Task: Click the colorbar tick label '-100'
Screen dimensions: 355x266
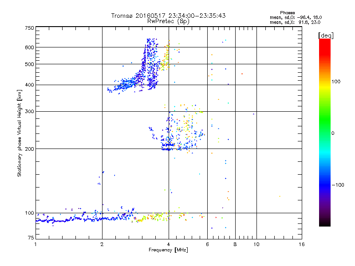Action: [x=338, y=185]
